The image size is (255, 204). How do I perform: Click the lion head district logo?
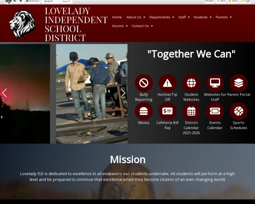pos(22,24)
